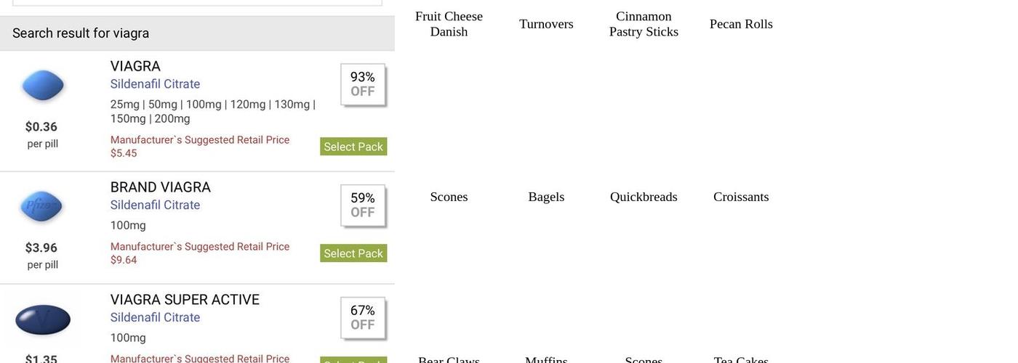Open the Fruit Cheese Danish link
The height and width of the screenshot is (363, 1018).
[449, 24]
